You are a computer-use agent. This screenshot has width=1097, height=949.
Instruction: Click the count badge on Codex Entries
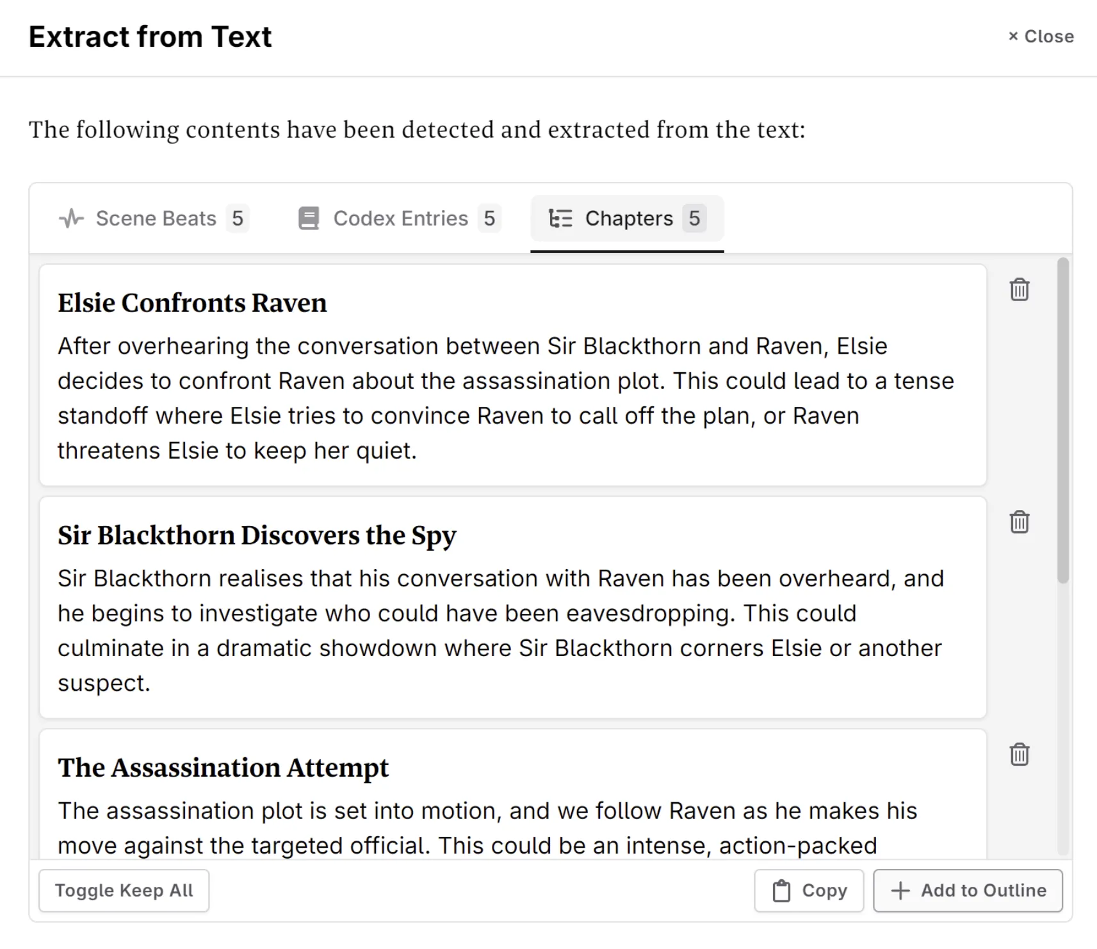(x=489, y=219)
